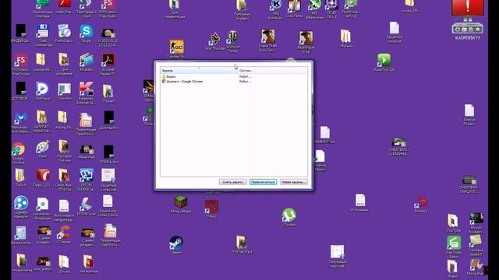Open the Музыка folder icon
The height and width of the screenshot is (280, 499).
[346, 38]
